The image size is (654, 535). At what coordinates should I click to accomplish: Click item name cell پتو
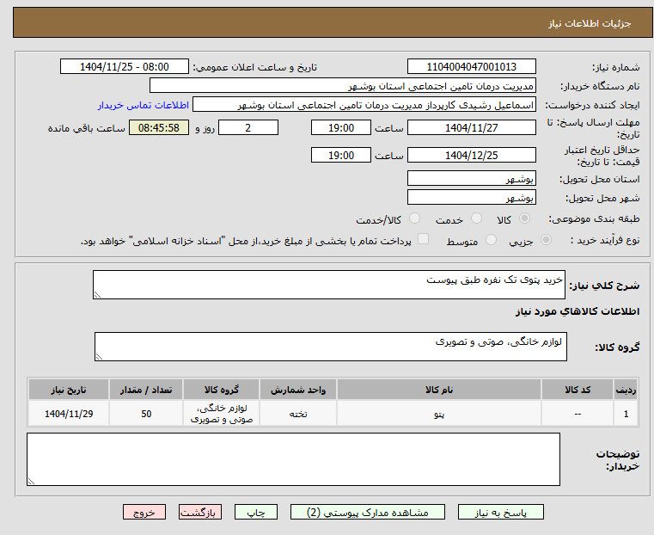tap(439, 414)
